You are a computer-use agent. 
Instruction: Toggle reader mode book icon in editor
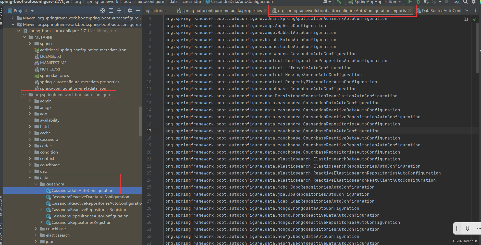coord(466,19)
